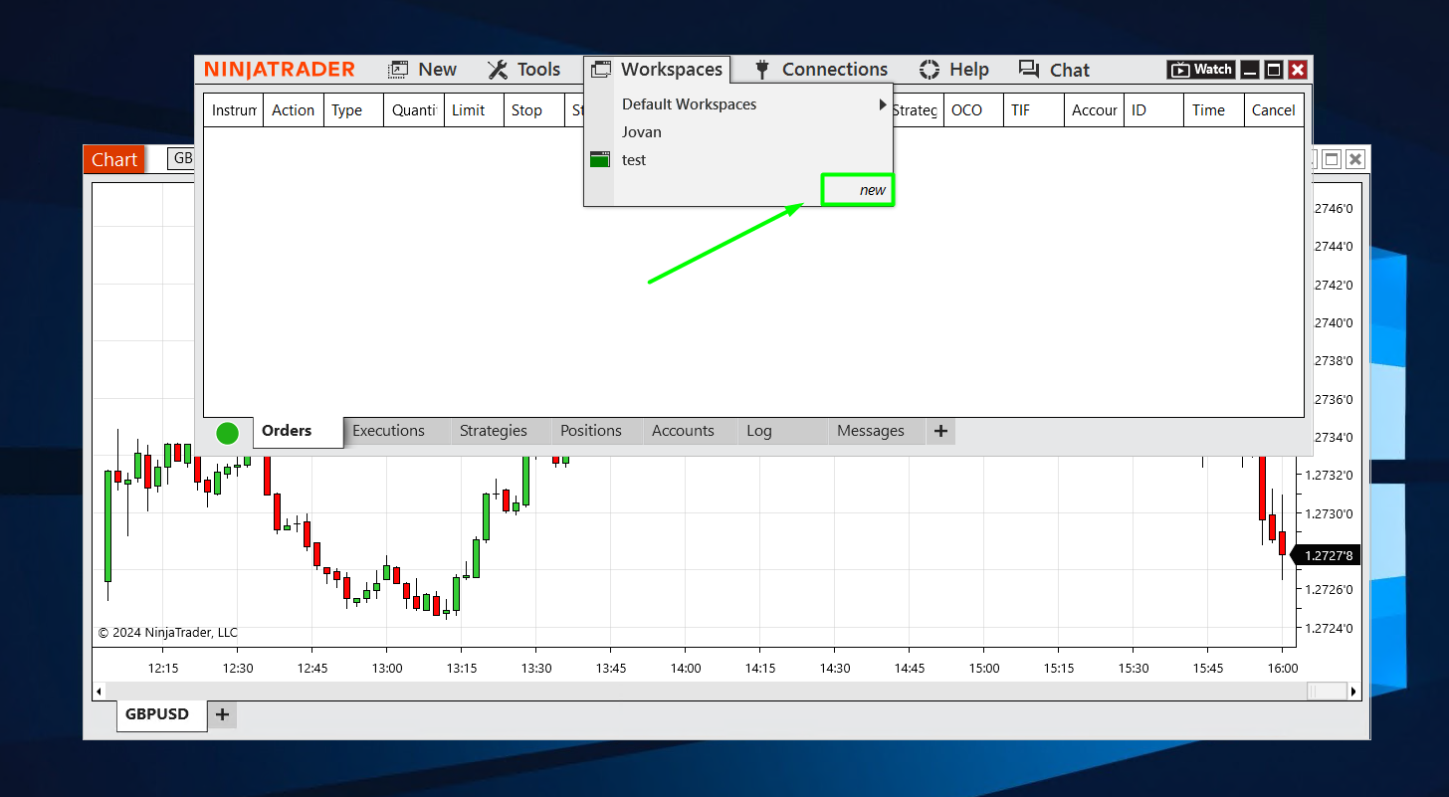The height and width of the screenshot is (797, 1449).
Task: Select the active test workspace entry
Action: point(634,160)
